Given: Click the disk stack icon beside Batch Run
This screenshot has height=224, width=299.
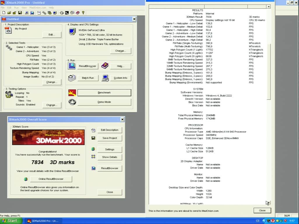Looking at the screenshot, I should click(72, 78).
